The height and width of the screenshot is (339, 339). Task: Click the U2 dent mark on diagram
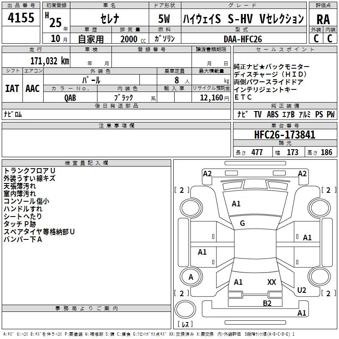click(302, 290)
